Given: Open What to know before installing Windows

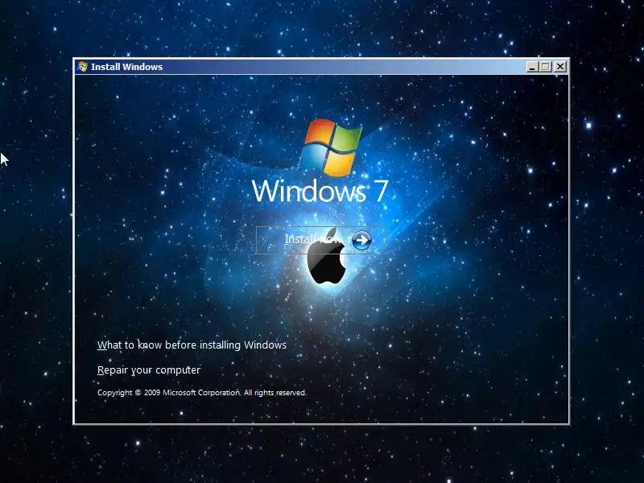Looking at the screenshot, I should [192, 345].
